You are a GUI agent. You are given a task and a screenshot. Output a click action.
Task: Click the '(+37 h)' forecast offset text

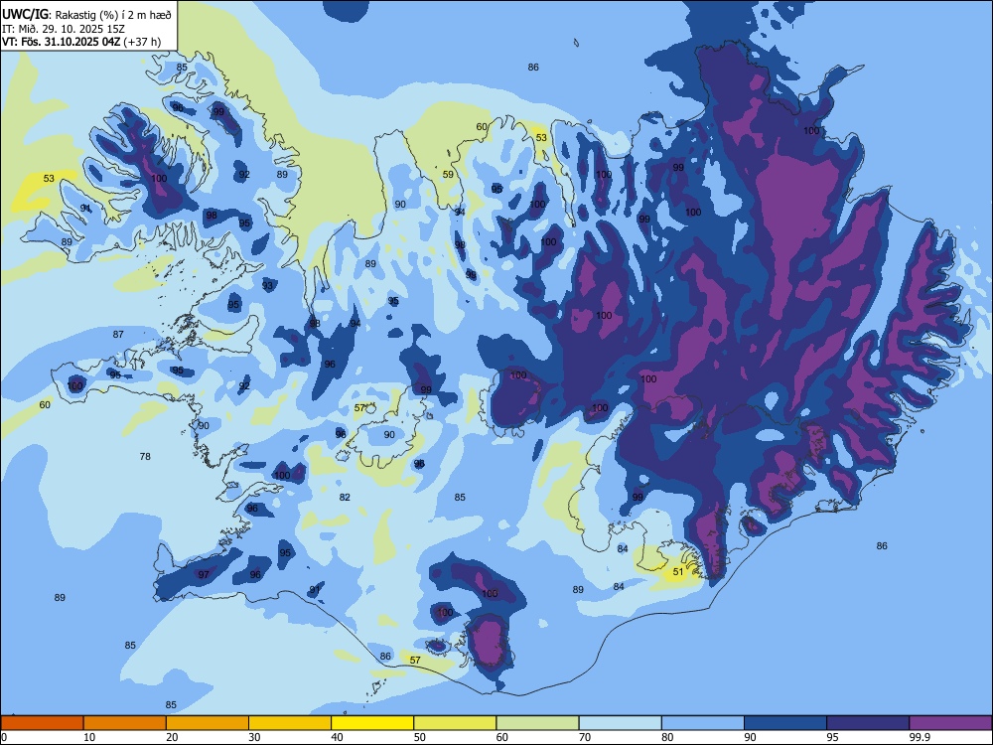(x=142, y=42)
